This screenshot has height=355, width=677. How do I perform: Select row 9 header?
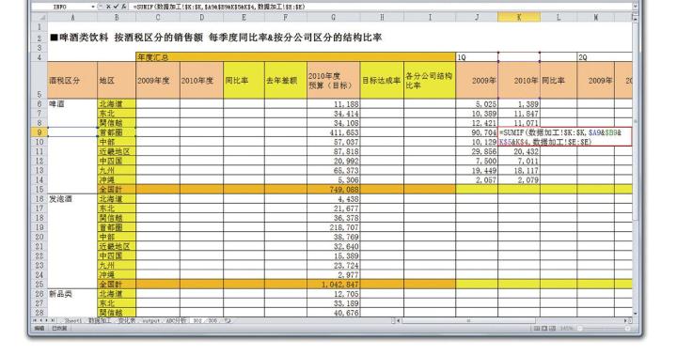click(x=39, y=132)
